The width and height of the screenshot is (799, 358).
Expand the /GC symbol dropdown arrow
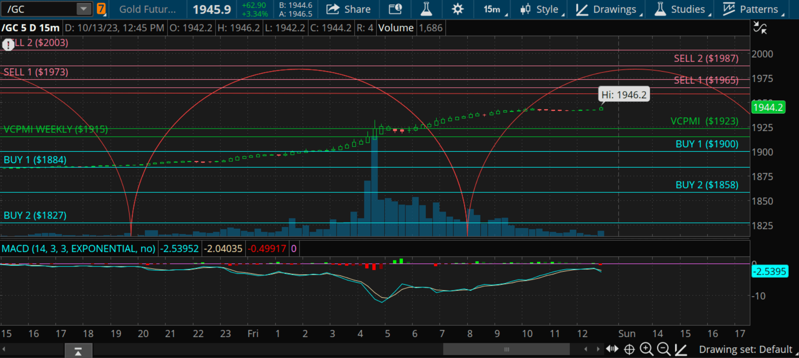click(x=83, y=9)
